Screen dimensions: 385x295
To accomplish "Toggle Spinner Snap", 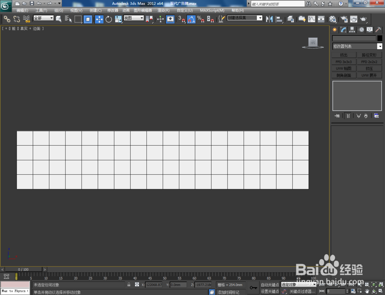I will [210, 19].
